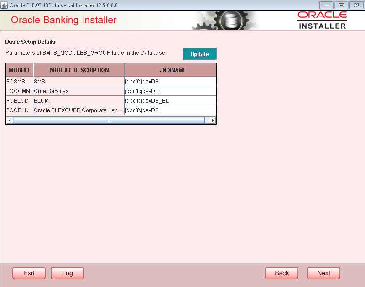
Task: Select the JNDINAME column header
Action: click(170, 70)
